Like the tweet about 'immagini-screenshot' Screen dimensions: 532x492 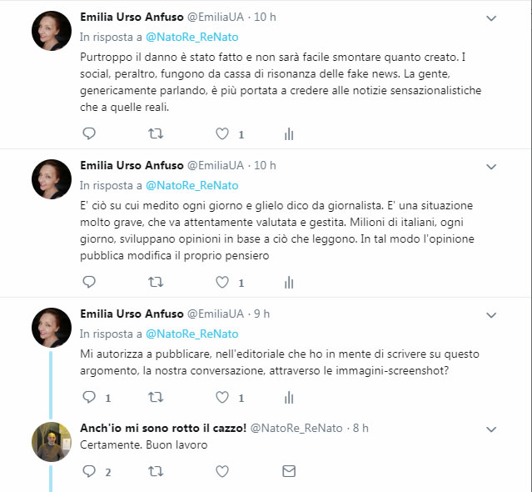(x=222, y=397)
